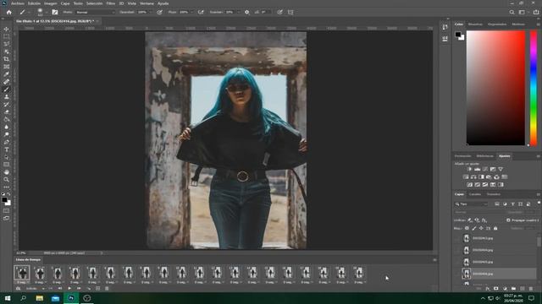
Task: Select the Pen tool
Action: click(x=6, y=142)
